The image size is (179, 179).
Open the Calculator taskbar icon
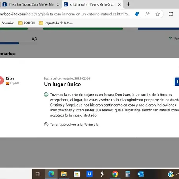click(128, 174)
